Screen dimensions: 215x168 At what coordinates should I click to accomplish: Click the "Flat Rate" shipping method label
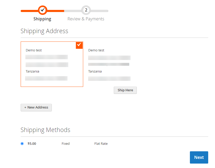(x=101, y=144)
